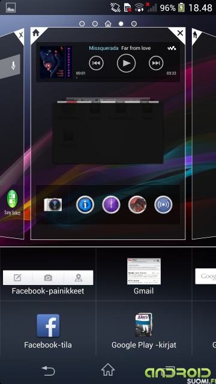
Task: Skip to next track in Walkman widget
Action: point(156,63)
